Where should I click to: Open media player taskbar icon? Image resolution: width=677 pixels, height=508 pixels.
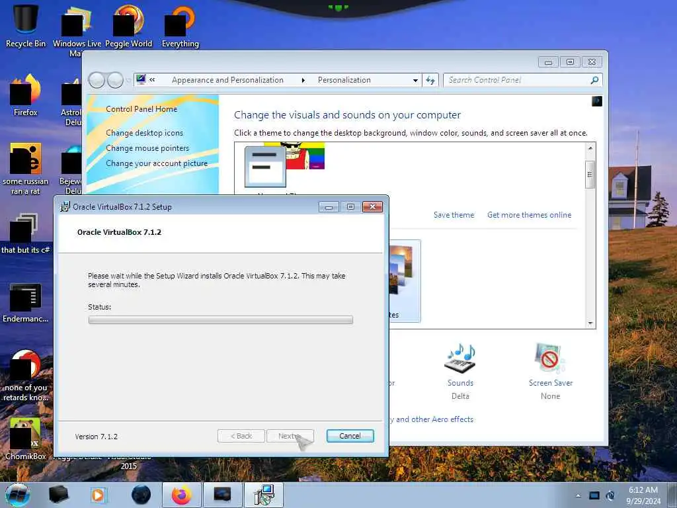click(98, 495)
